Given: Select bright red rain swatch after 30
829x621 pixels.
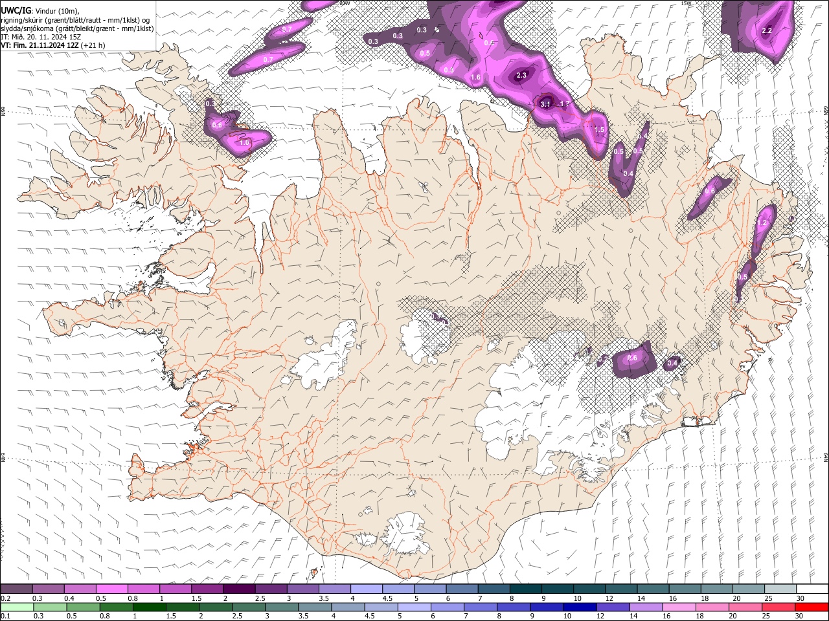Looking at the screenshot, I should 812,607.
